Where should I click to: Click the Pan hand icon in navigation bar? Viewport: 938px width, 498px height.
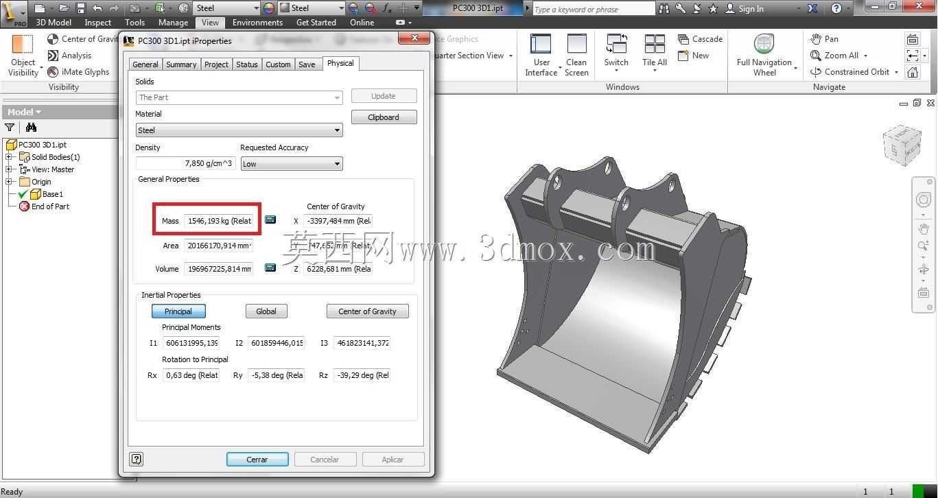pos(924,229)
